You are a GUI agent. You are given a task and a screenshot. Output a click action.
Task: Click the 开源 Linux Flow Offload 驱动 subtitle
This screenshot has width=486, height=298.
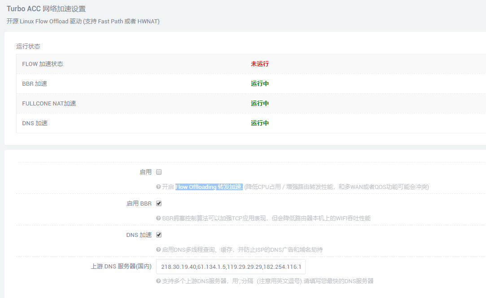coord(83,21)
